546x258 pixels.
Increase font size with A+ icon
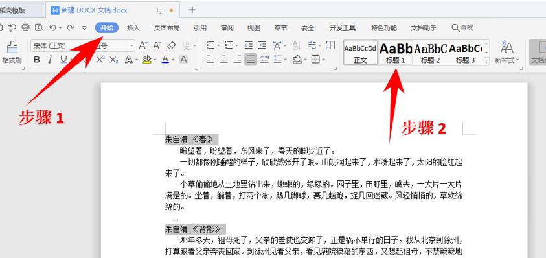click(143, 45)
